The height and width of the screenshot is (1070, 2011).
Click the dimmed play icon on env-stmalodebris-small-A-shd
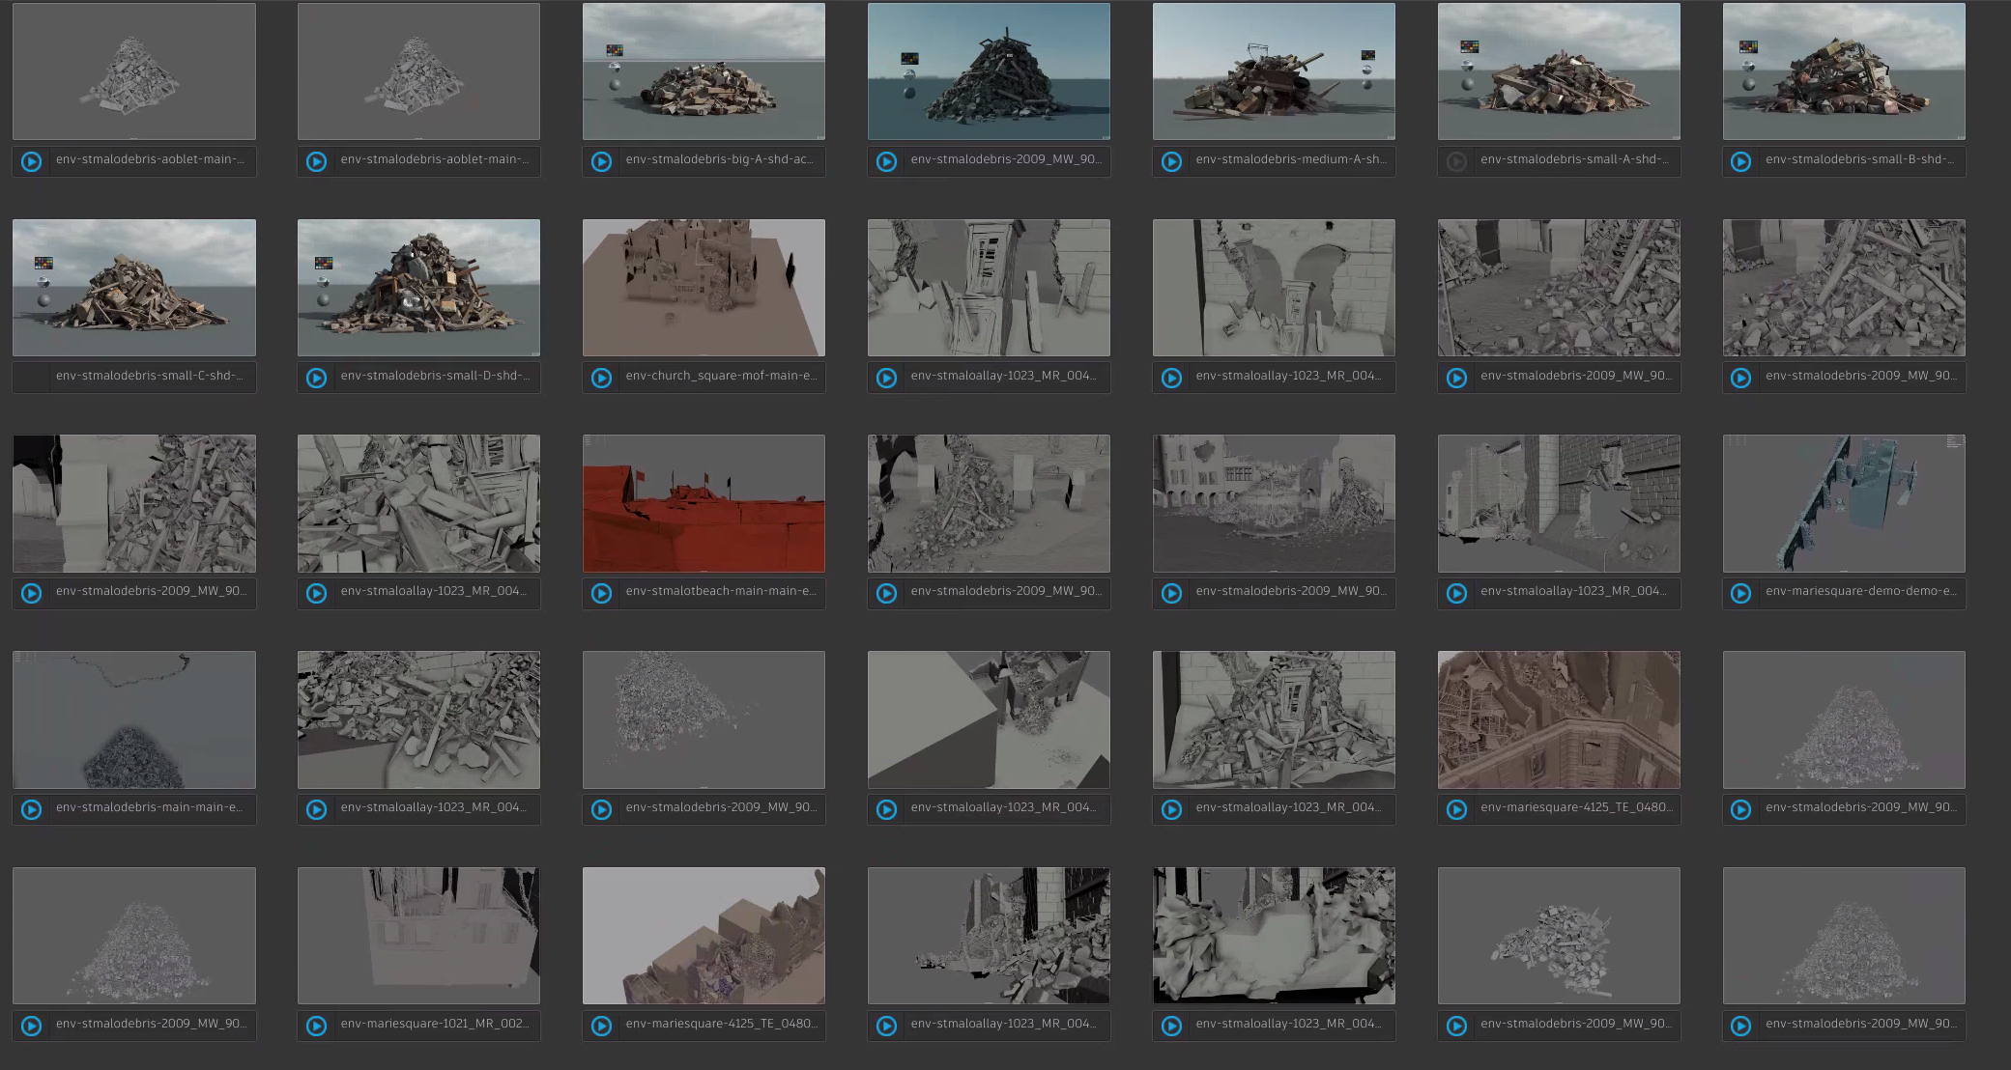[1455, 161]
